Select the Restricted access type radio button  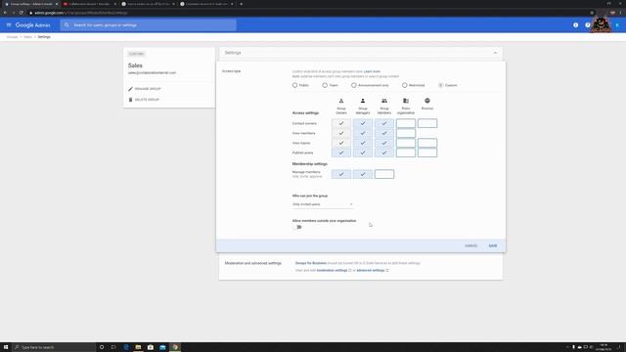pyautogui.click(x=404, y=85)
